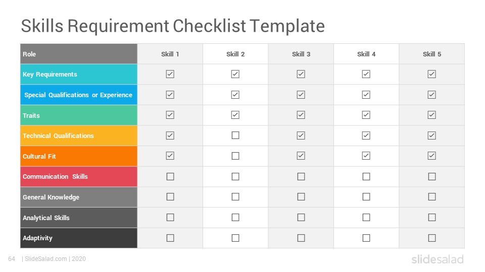Uncheck Special Qualifications box under Skill 5

click(x=432, y=95)
